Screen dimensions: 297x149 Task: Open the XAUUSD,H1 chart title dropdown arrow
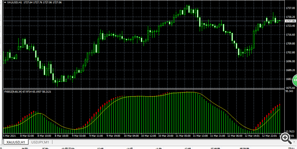pyautogui.click(x=5, y=2)
